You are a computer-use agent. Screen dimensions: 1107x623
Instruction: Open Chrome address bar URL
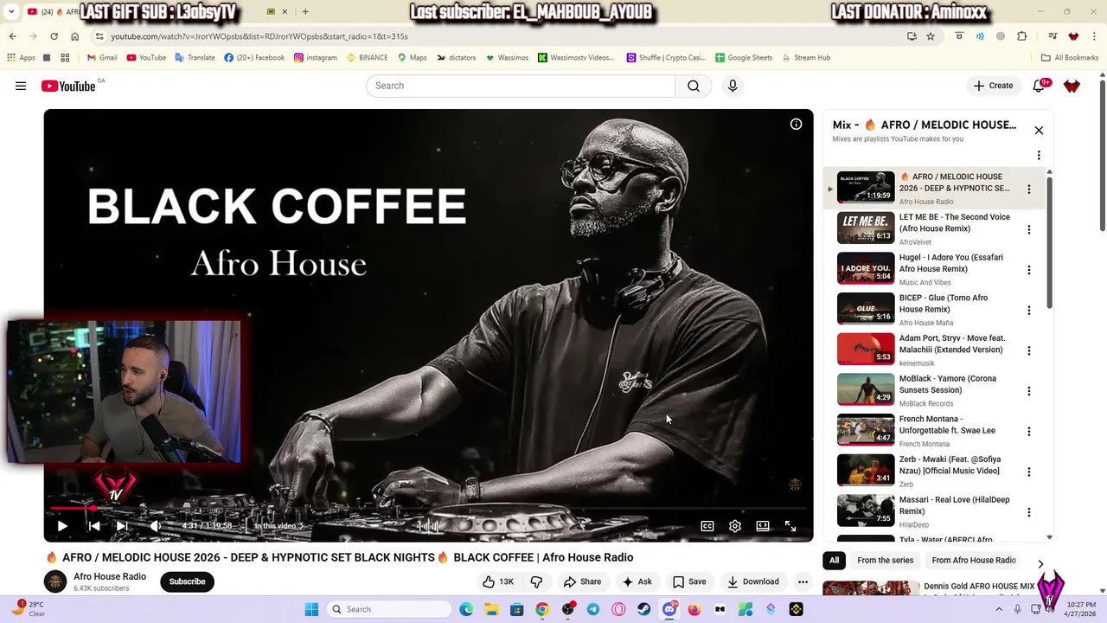coord(259,36)
